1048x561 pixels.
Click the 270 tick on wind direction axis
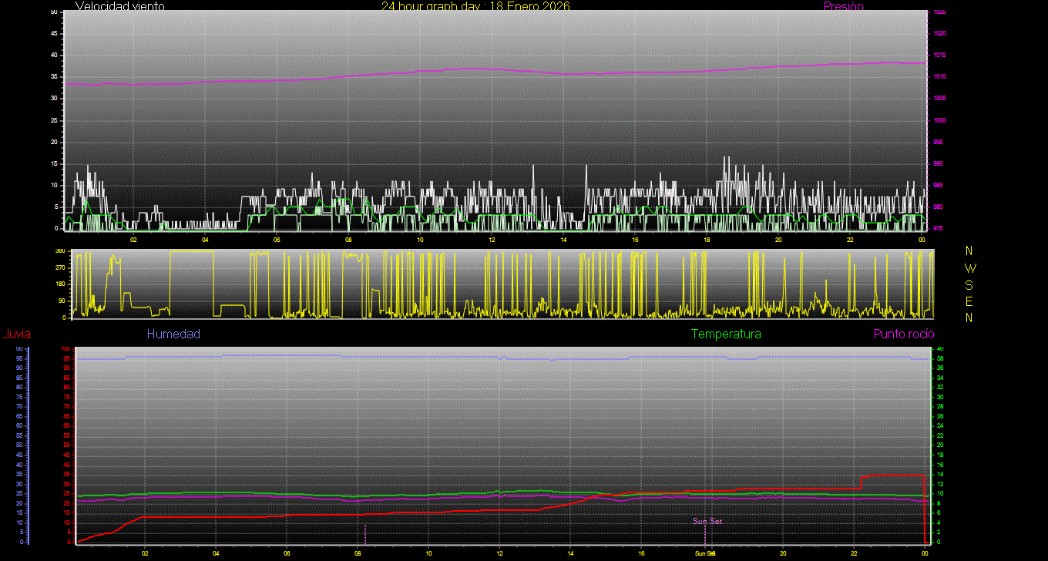59,267
